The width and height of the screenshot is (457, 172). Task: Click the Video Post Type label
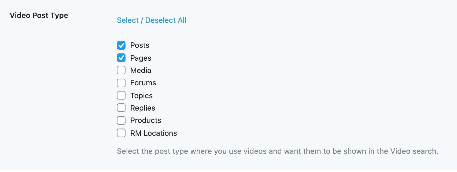coord(39,15)
